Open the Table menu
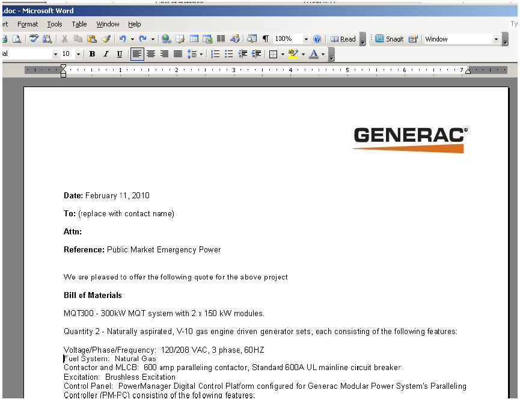The image size is (520, 402). coord(79,24)
